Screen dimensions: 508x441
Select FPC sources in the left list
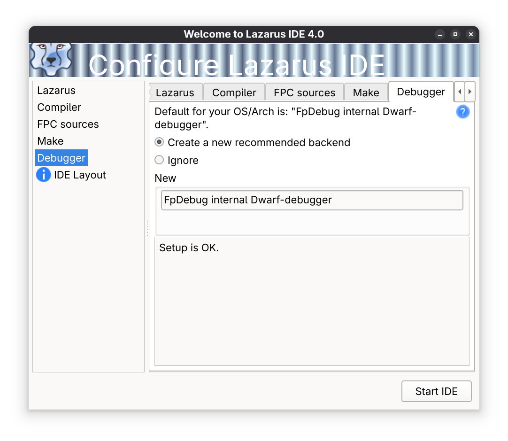point(68,124)
